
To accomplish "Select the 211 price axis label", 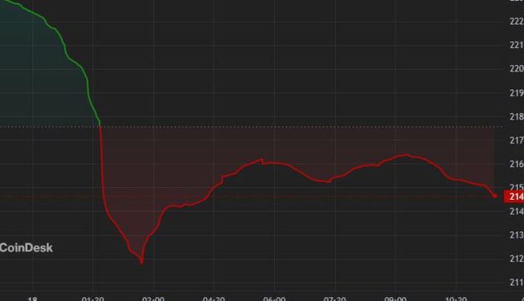I will click(x=517, y=283).
